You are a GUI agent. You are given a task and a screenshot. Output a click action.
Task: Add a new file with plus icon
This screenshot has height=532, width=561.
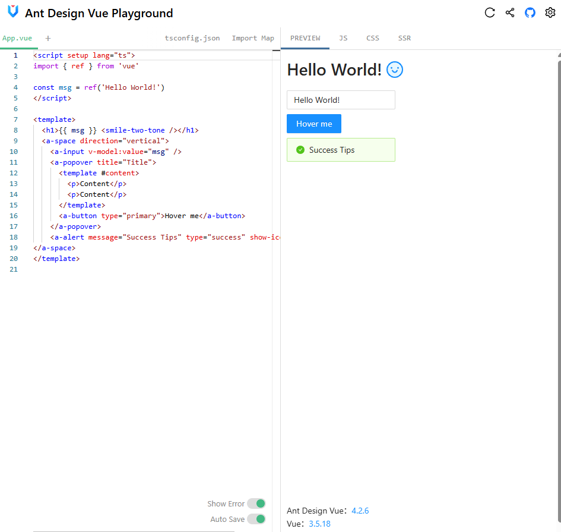click(x=48, y=38)
